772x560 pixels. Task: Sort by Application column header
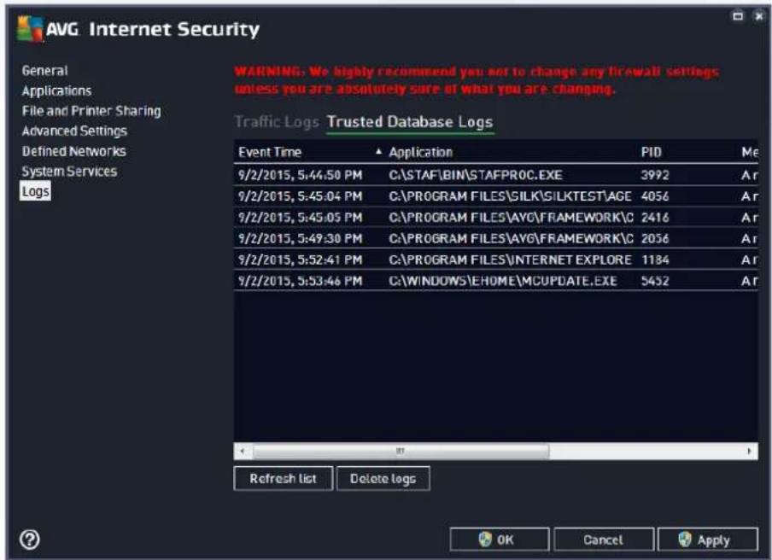[x=420, y=152]
